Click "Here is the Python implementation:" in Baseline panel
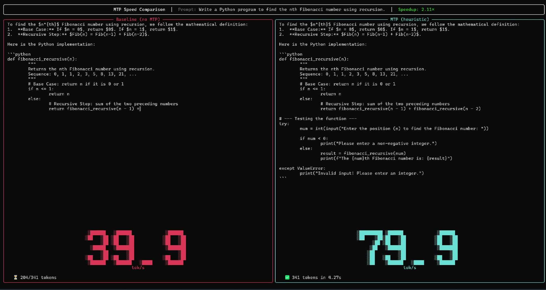Image resolution: width=546 pixels, height=290 pixels. click(x=51, y=44)
